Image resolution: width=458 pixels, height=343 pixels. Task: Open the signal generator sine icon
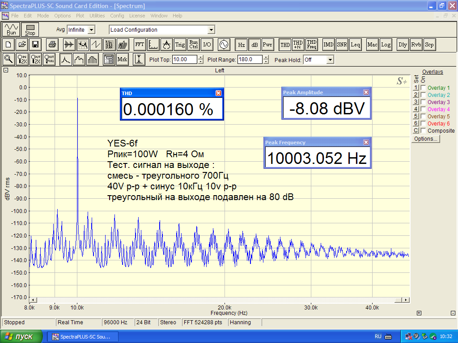[x=224, y=45]
